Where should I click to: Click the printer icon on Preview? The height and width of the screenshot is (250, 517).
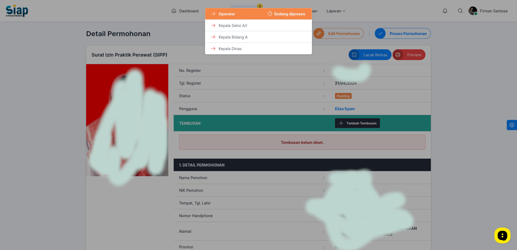tap(398, 55)
